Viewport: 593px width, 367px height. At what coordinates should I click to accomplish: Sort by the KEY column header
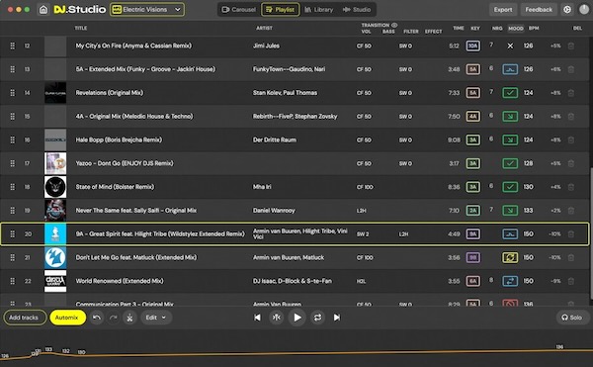(475, 29)
